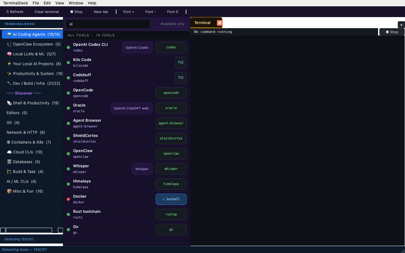Click the OpenAI Codex tag button
Viewport: 405px width, 253px height.
point(137,47)
